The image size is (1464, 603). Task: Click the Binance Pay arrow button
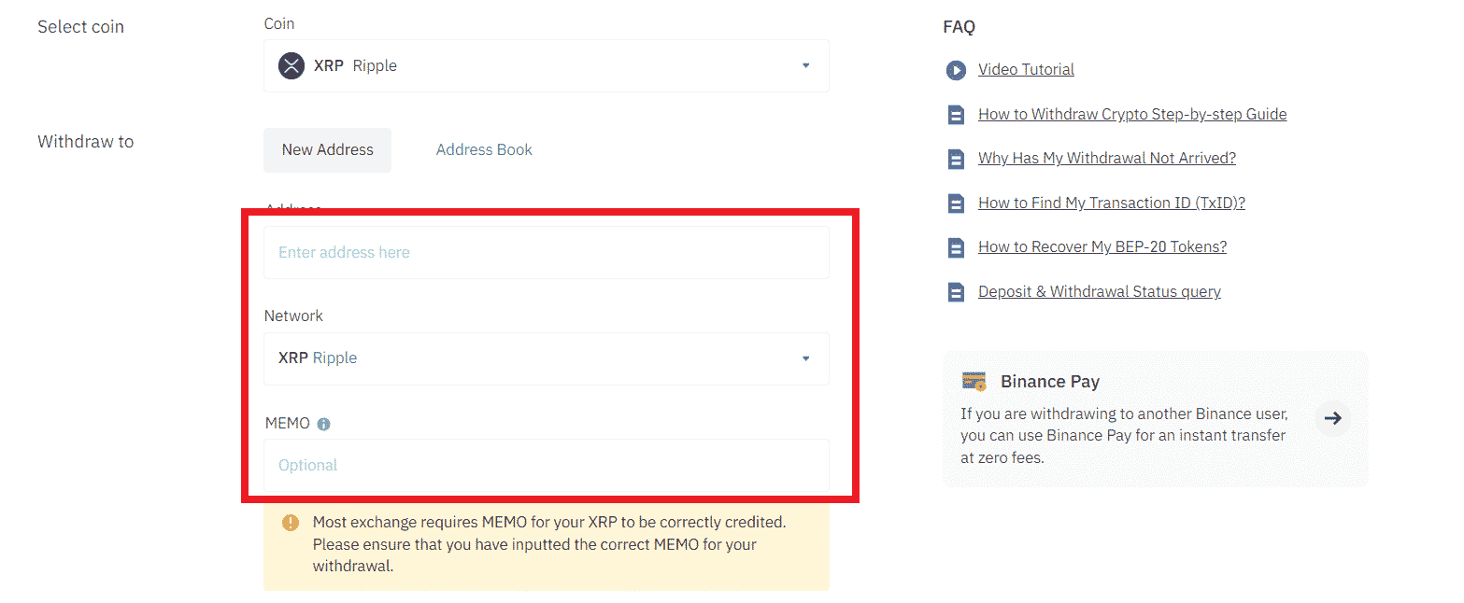click(x=1333, y=418)
